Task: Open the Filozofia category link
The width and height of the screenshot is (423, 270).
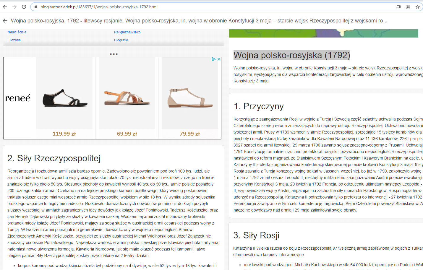Action: 14,40
